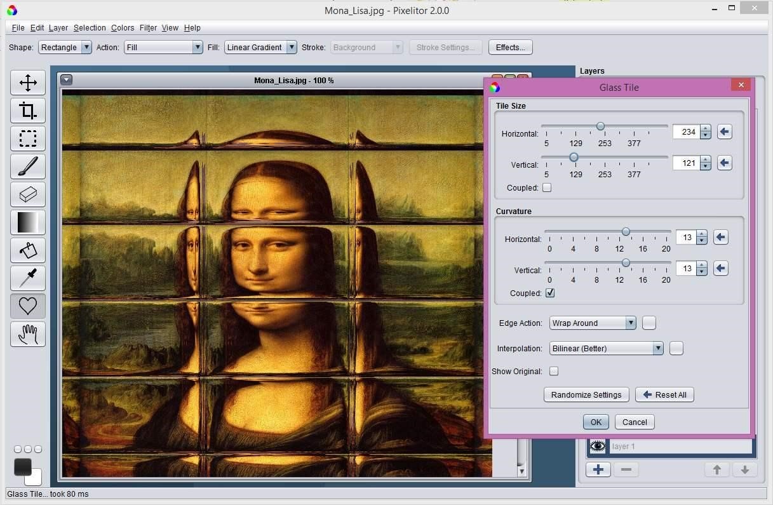
Task: Open Fill dropdown showing Linear Gradient
Action: point(260,47)
